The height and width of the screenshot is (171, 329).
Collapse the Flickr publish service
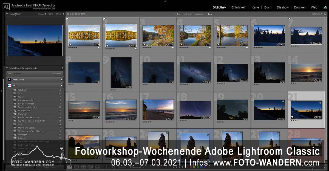[x=61, y=85]
